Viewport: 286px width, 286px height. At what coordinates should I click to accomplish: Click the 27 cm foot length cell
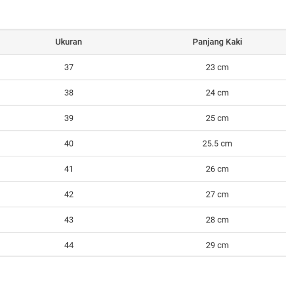[217, 194]
